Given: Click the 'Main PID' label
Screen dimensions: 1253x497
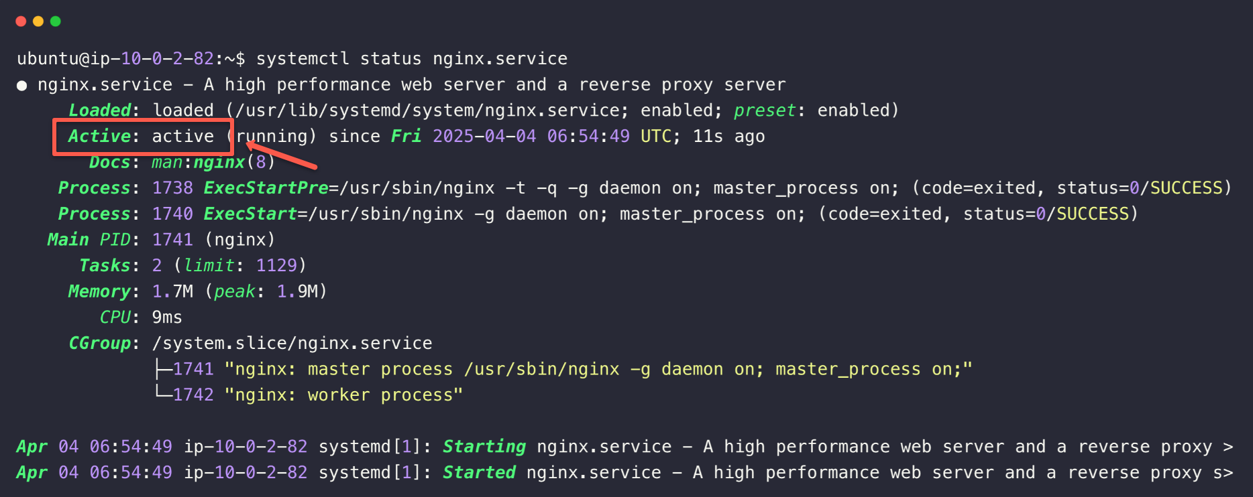Looking at the screenshot, I should click(x=89, y=240).
